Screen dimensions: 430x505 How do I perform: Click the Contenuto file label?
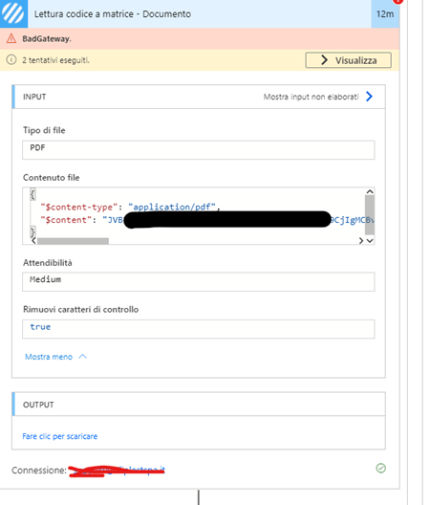coord(51,178)
